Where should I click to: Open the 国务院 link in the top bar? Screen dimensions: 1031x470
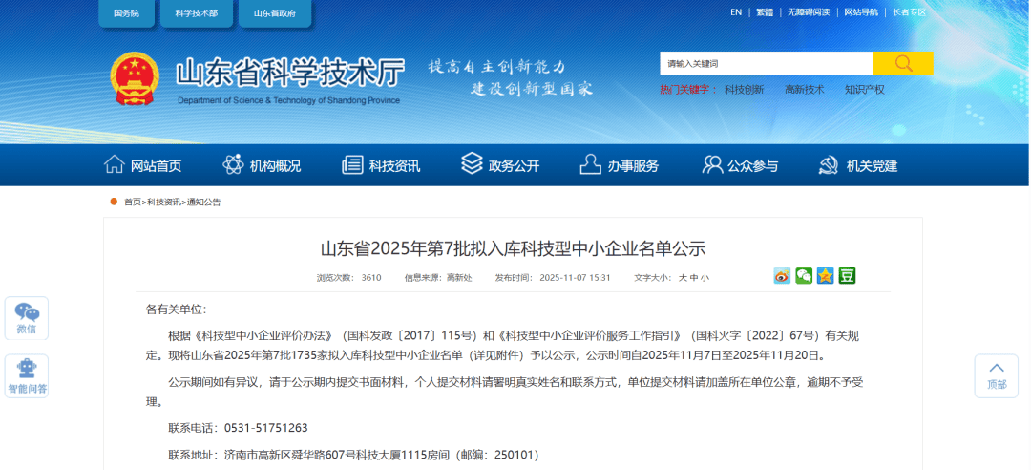click(126, 14)
